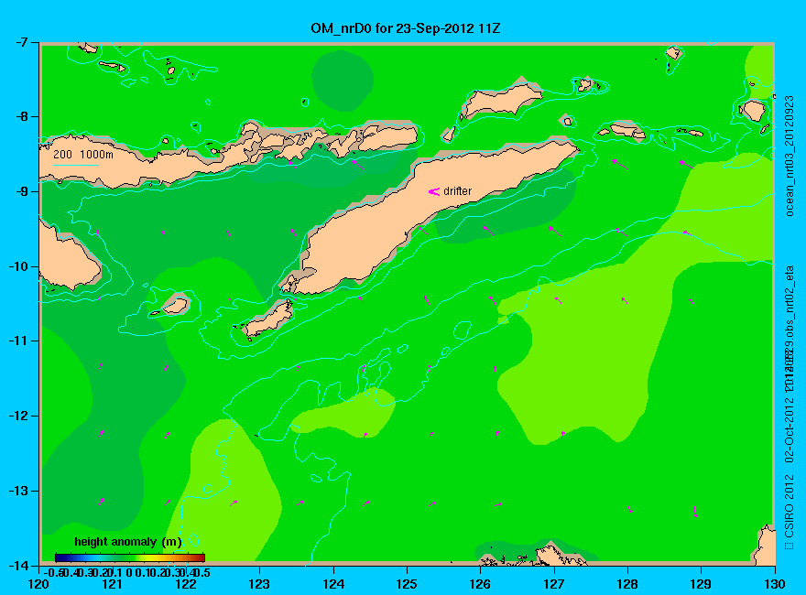Click longitude tick label 122

pos(186,584)
